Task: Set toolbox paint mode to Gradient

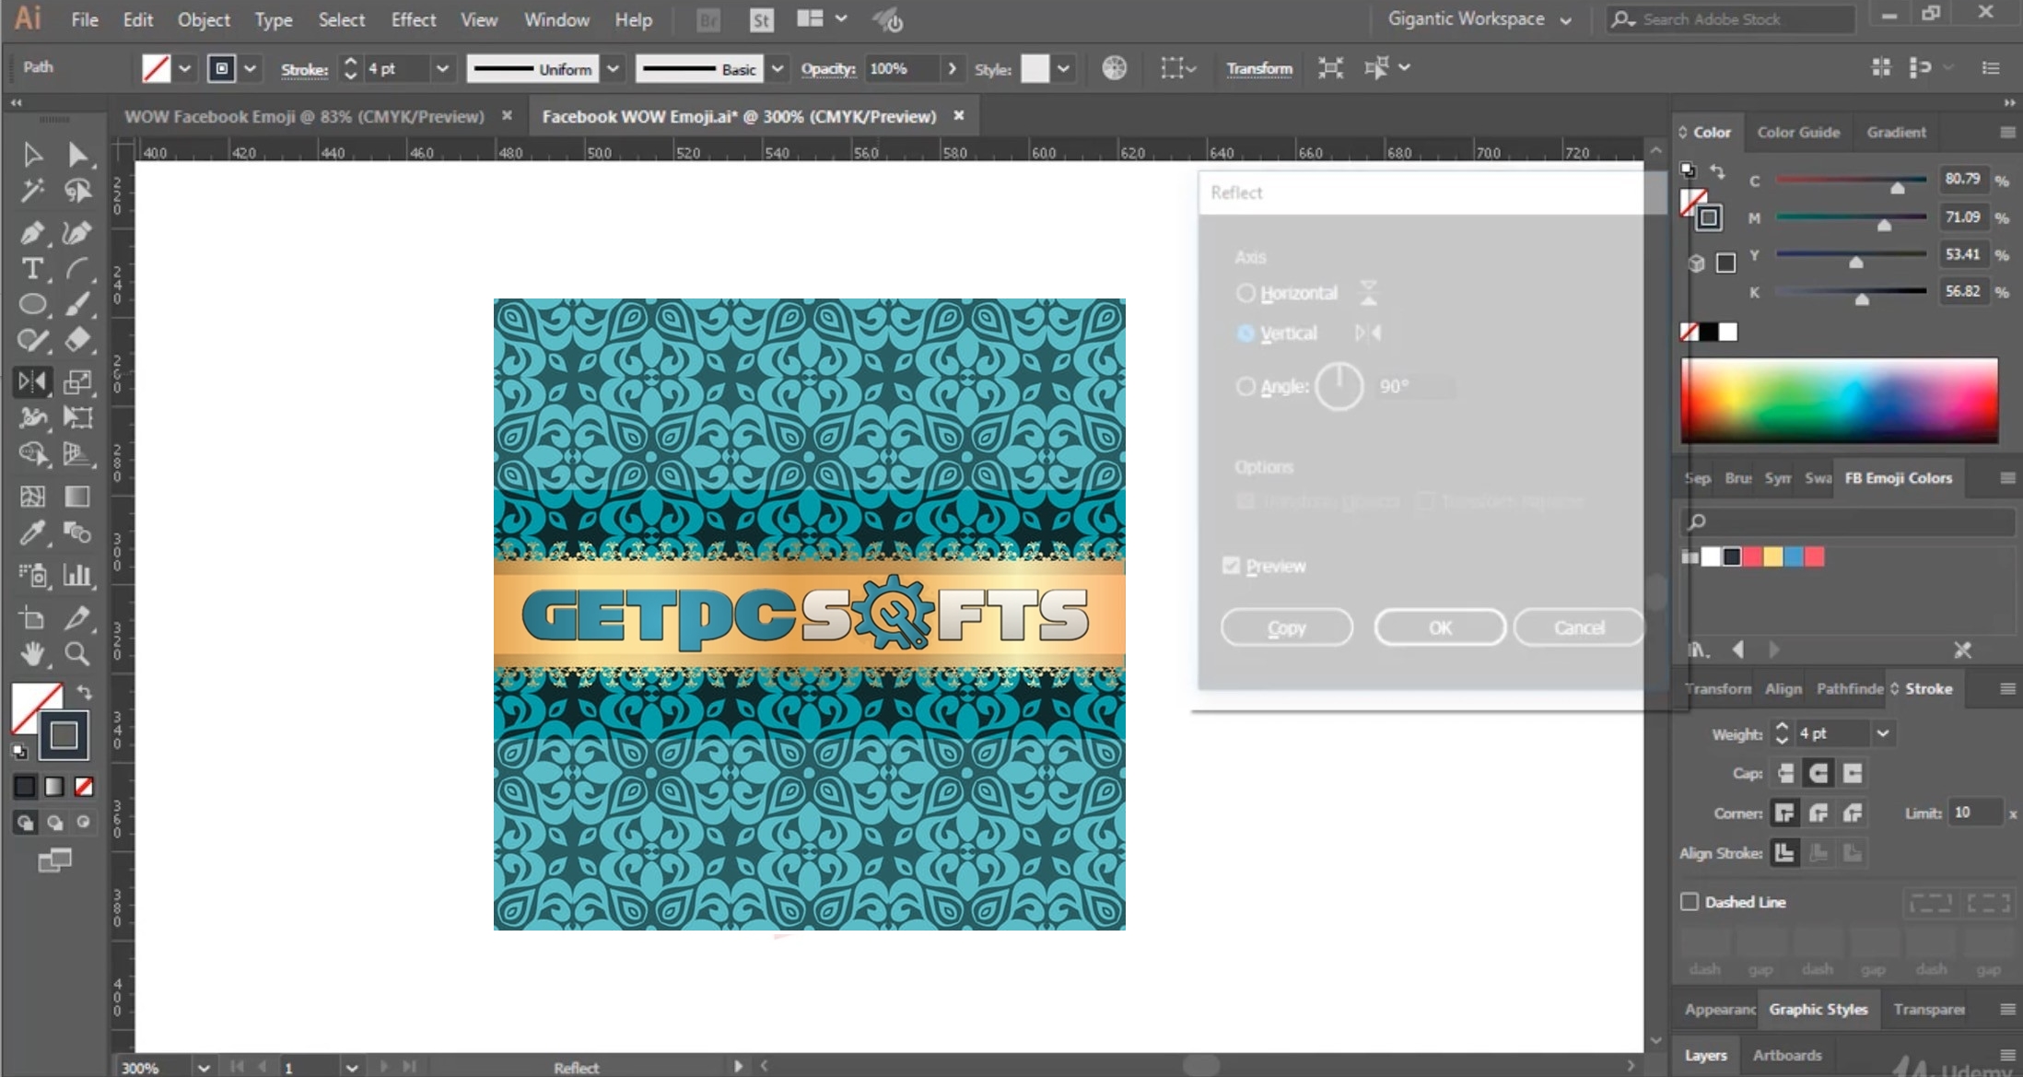Action: click(x=54, y=787)
